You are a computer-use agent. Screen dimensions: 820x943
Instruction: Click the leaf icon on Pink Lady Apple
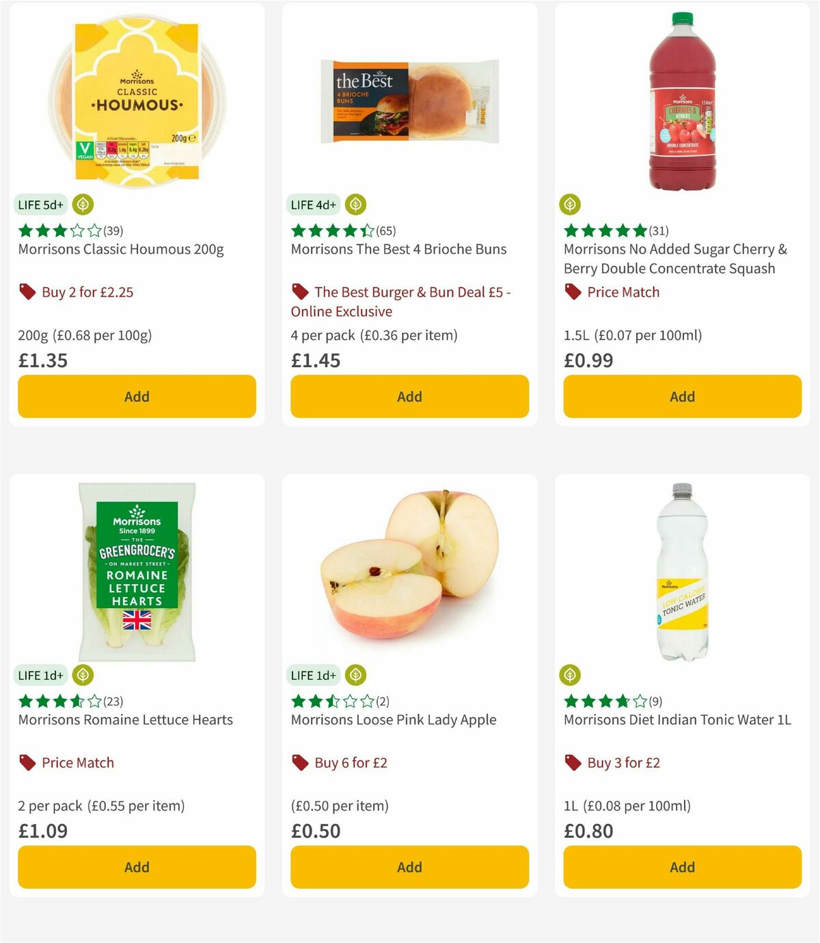coord(355,675)
